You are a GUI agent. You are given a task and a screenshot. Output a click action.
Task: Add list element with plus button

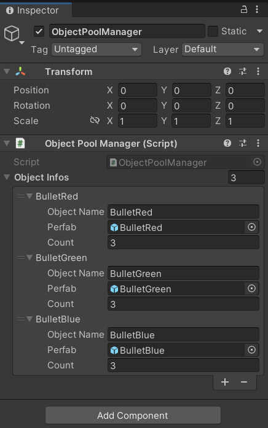225,382
